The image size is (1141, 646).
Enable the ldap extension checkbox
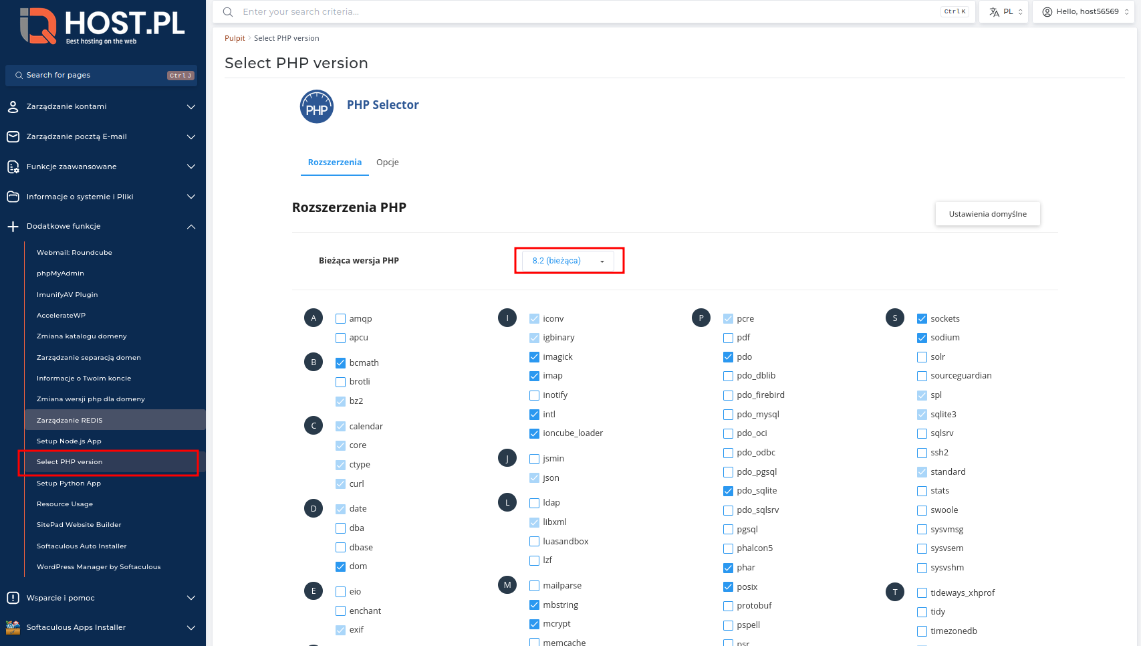pos(534,502)
